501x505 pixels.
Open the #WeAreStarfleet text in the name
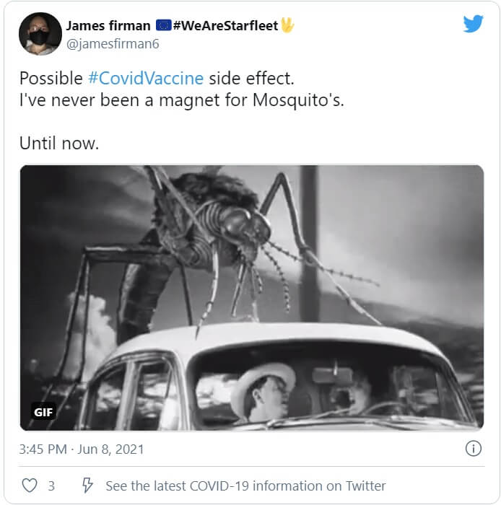click(225, 26)
